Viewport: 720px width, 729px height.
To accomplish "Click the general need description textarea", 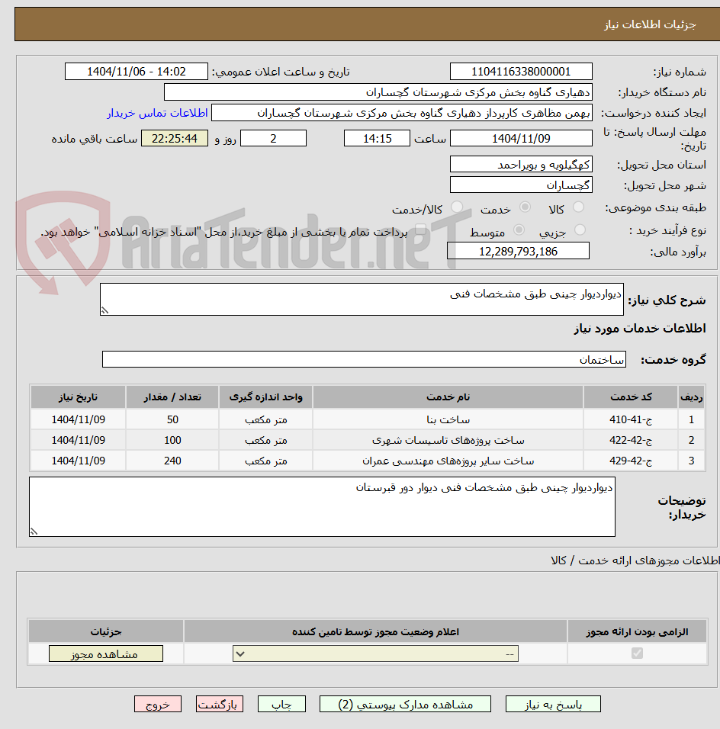I will point(362,300).
